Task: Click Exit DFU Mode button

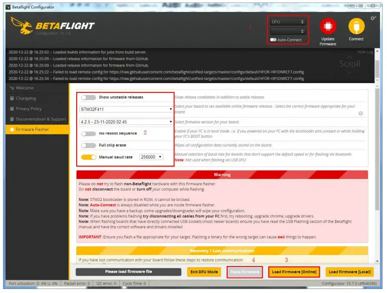Action: point(204,272)
